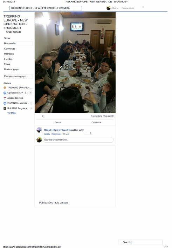Open the Amigos dos Reis shortcut icon
172x248 pixels.
[x=5, y=98]
